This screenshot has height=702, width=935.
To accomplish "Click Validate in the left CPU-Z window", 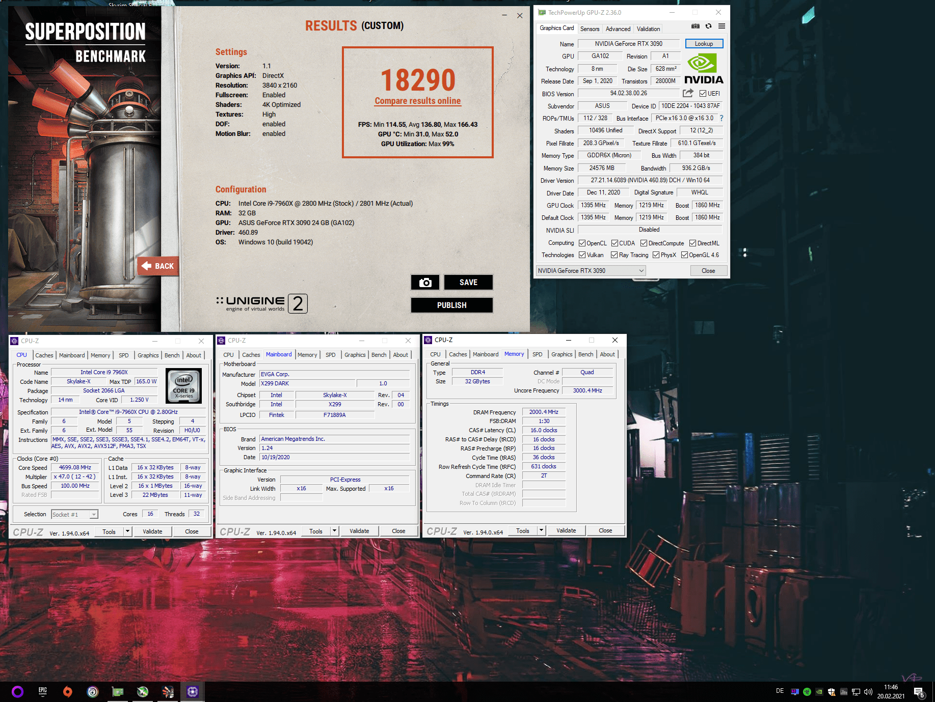I will click(152, 531).
